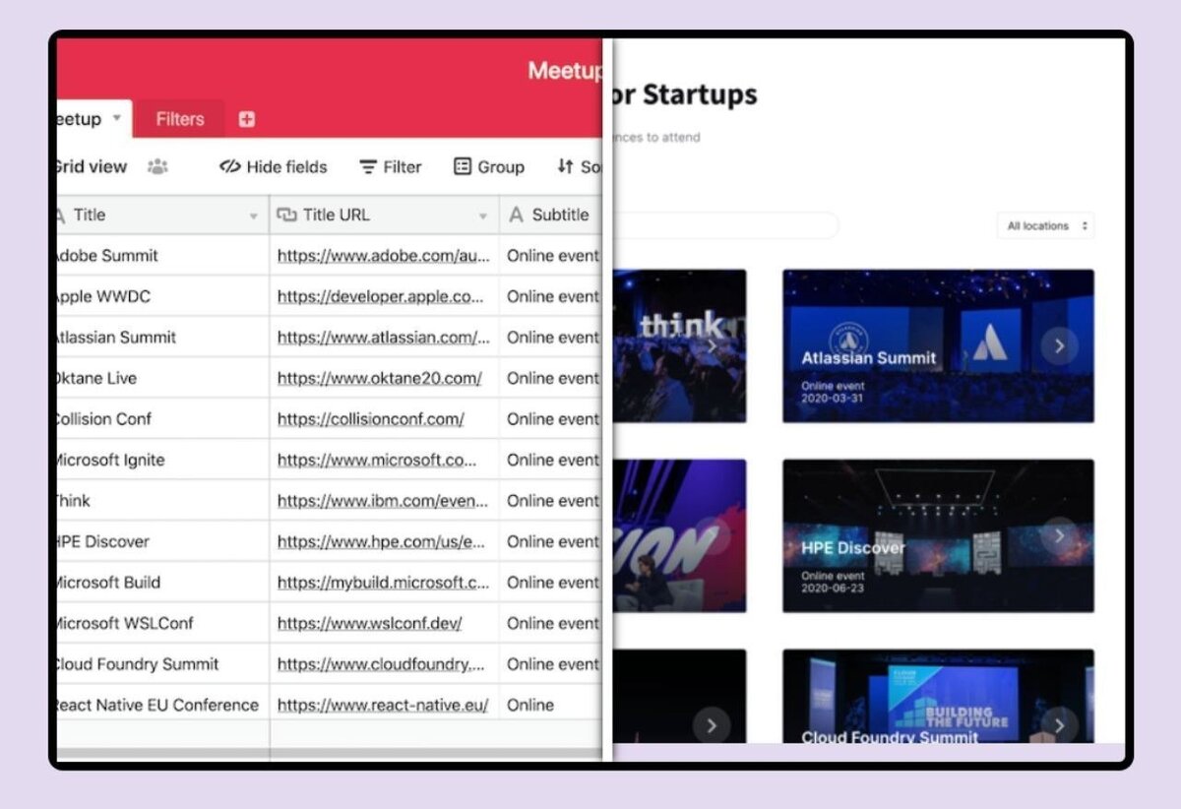The width and height of the screenshot is (1181, 809).
Task: Click the add table plus icon
Action: point(246,119)
